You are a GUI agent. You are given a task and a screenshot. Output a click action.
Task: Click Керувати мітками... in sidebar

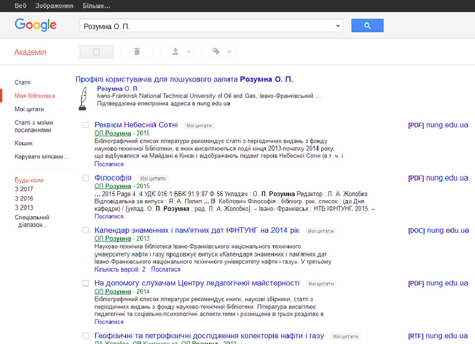[42, 157]
